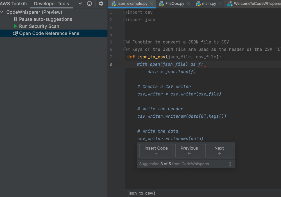Switch to the FileOps.py tab
Image resolution: width=281 pixels, height=197 pixels.
click(x=174, y=4)
